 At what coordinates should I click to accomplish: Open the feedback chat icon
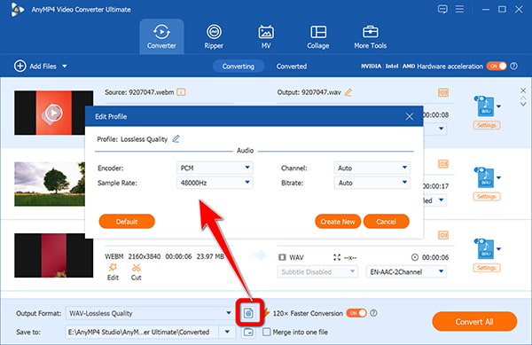442,9
